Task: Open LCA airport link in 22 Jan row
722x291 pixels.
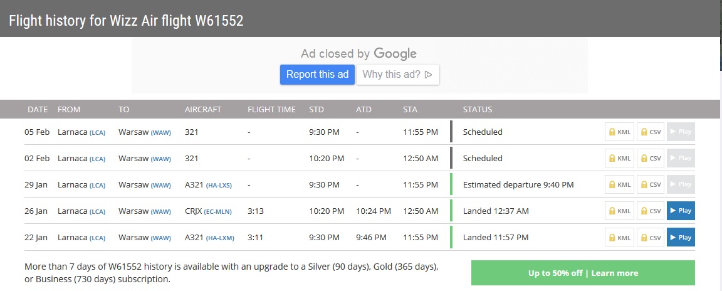Action: (97, 238)
